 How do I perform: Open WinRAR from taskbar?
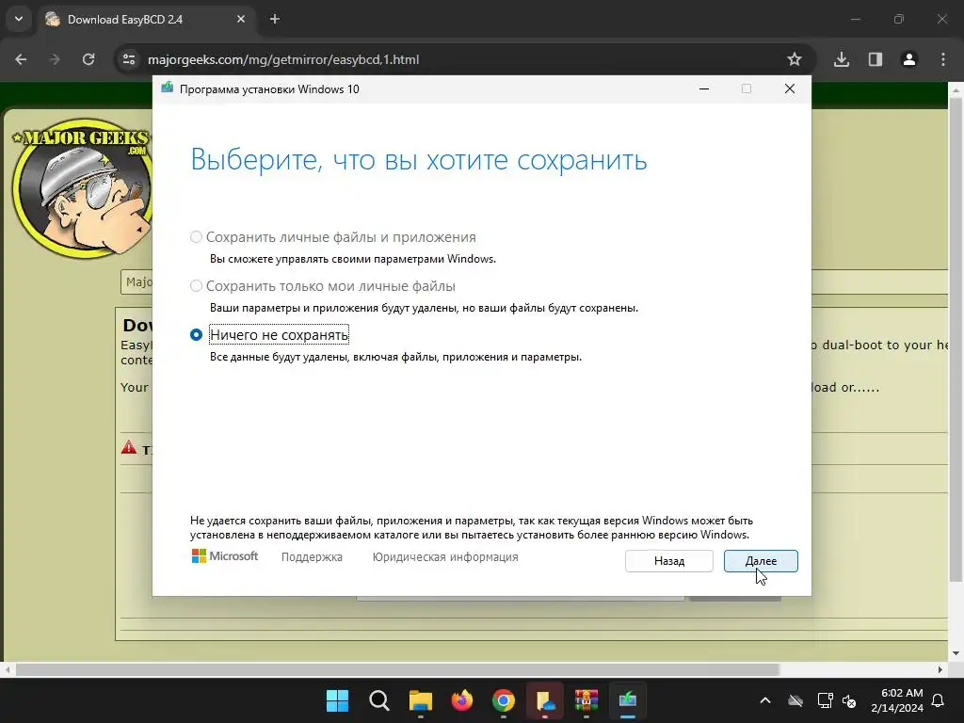(x=586, y=700)
